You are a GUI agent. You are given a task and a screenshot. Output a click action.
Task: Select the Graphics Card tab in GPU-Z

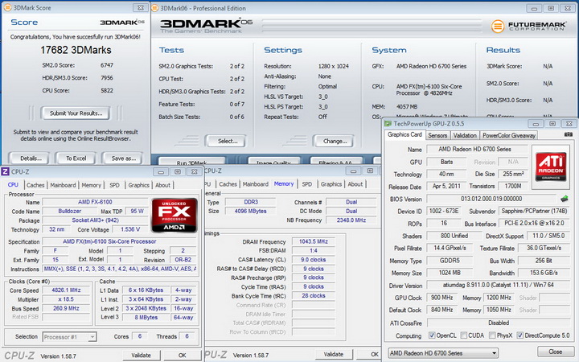click(x=404, y=134)
